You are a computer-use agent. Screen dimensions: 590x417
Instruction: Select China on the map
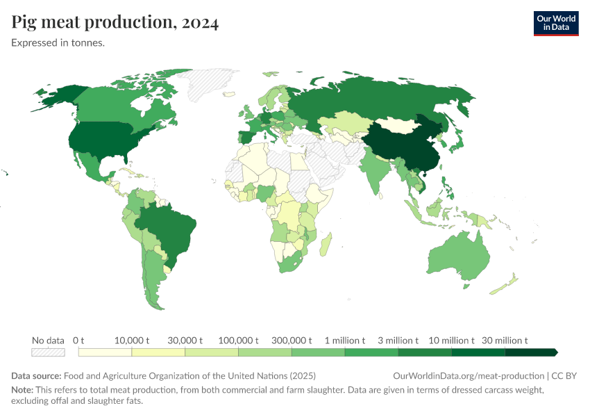tap(403, 146)
